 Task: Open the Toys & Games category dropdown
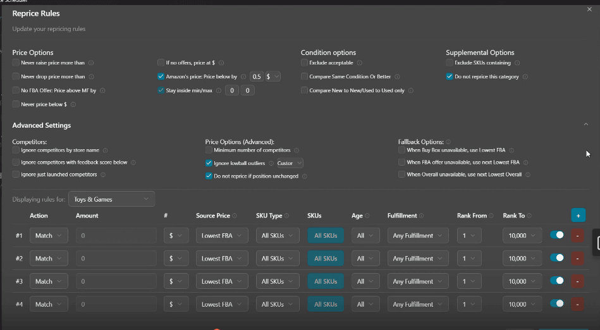coord(111,199)
